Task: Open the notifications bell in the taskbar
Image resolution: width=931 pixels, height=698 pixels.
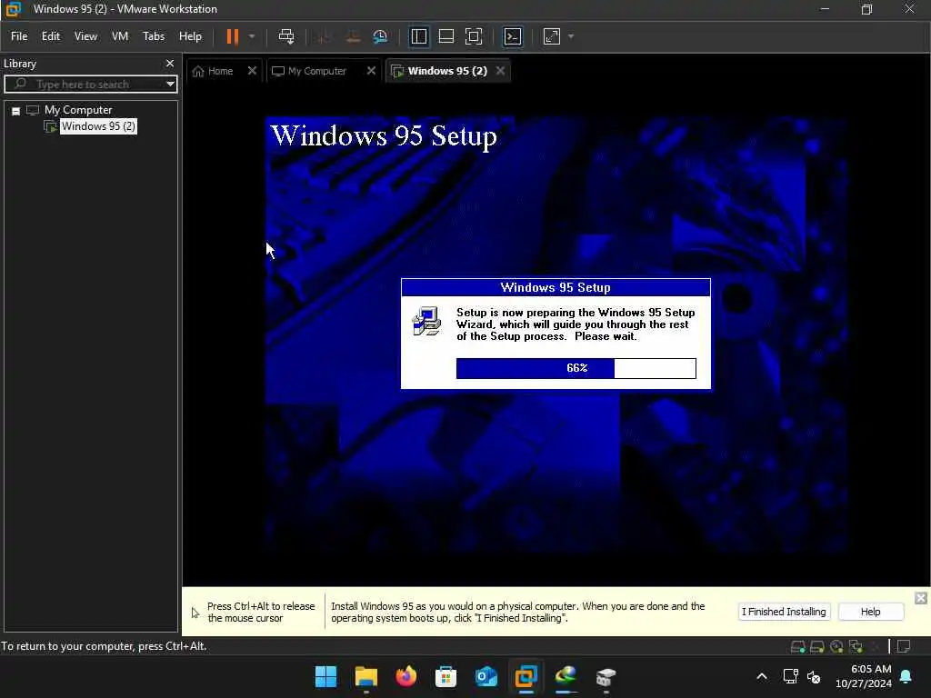Action: pos(906,676)
